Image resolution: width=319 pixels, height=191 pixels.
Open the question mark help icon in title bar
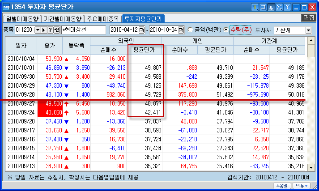[287, 7]
